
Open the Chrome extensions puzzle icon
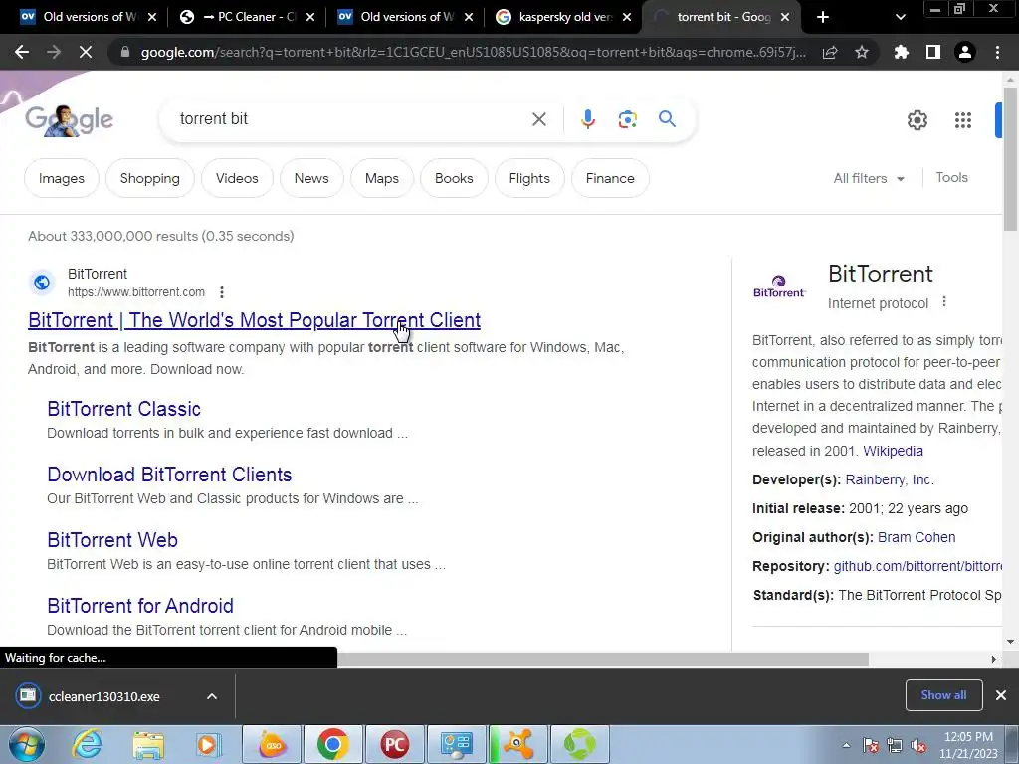pyautogui.click(x=901, y=52)
